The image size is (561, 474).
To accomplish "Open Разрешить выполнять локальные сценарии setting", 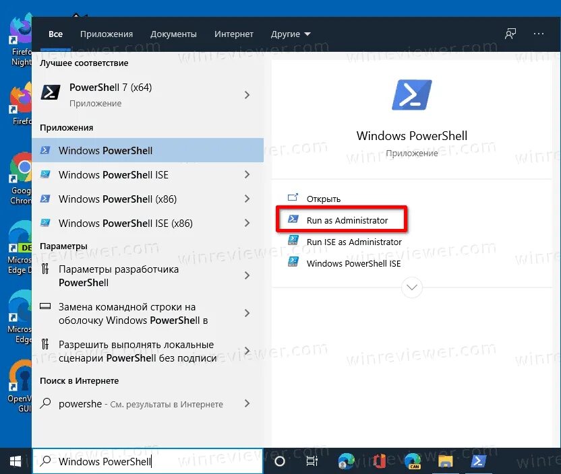I will (x=148, y=351).
